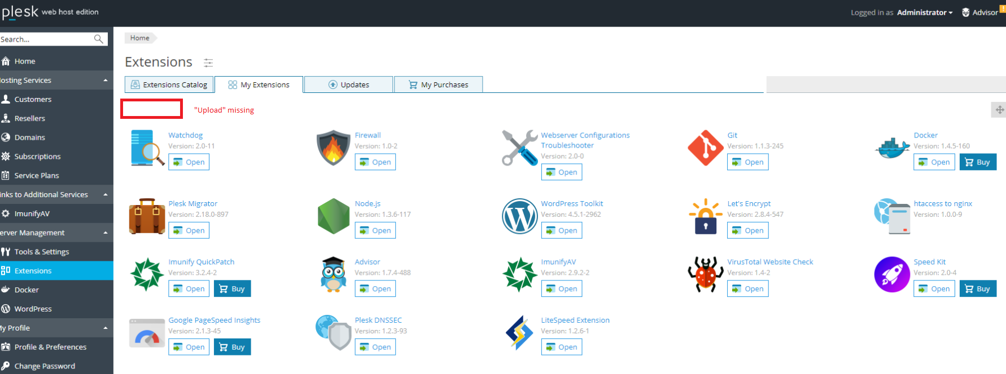Image resolution: width=1006 pixels, height=374 pixels.
Task: Click Open button for Node.js
Action: (375, 230)
